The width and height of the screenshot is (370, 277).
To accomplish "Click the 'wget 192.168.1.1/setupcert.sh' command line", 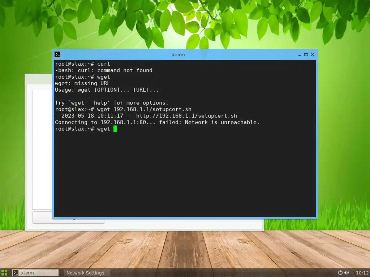I will pyautogui.click(x=123, y=109).
